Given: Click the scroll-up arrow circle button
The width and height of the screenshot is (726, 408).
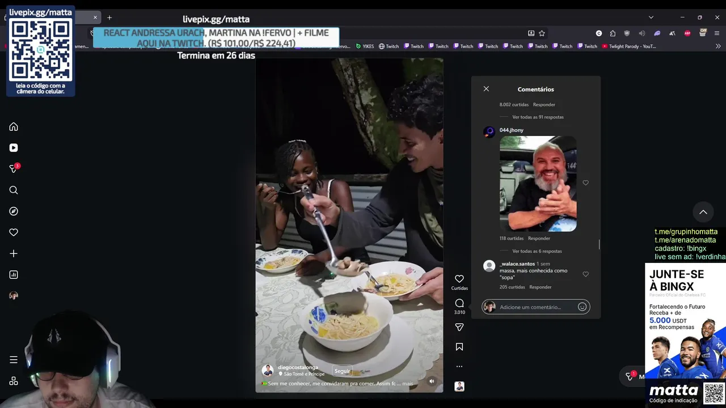Looking at the screenshot, I should click(x=703, y=212).
